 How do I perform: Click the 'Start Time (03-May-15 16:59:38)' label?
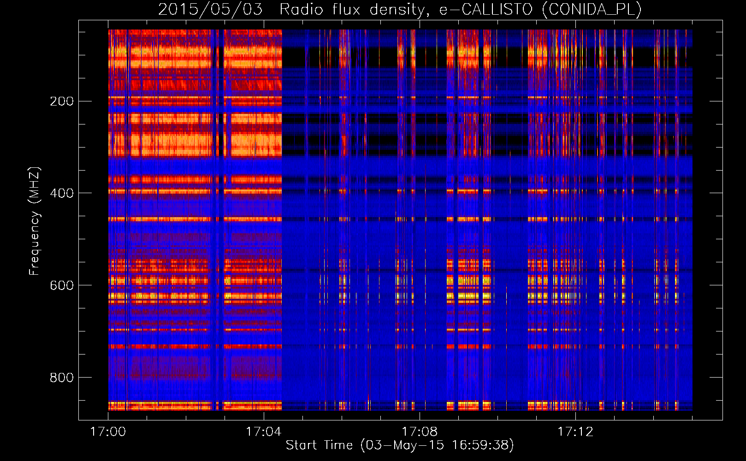pos(399,445)
